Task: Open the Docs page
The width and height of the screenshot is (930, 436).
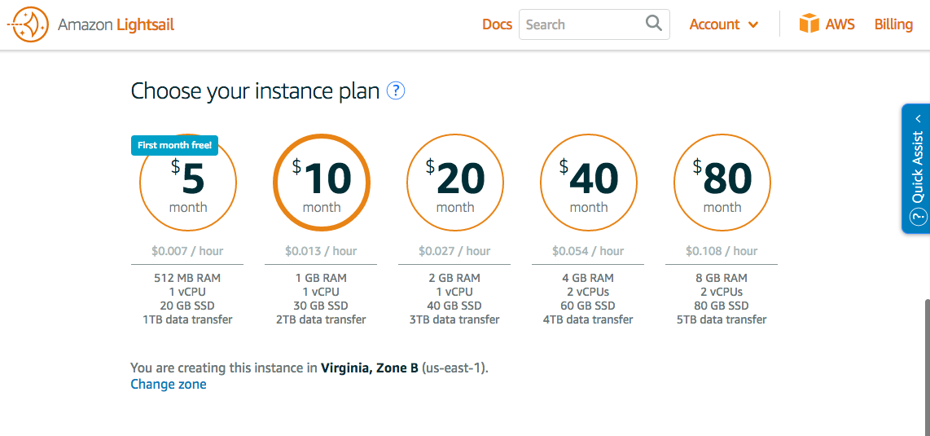Action: click(497, 24)
